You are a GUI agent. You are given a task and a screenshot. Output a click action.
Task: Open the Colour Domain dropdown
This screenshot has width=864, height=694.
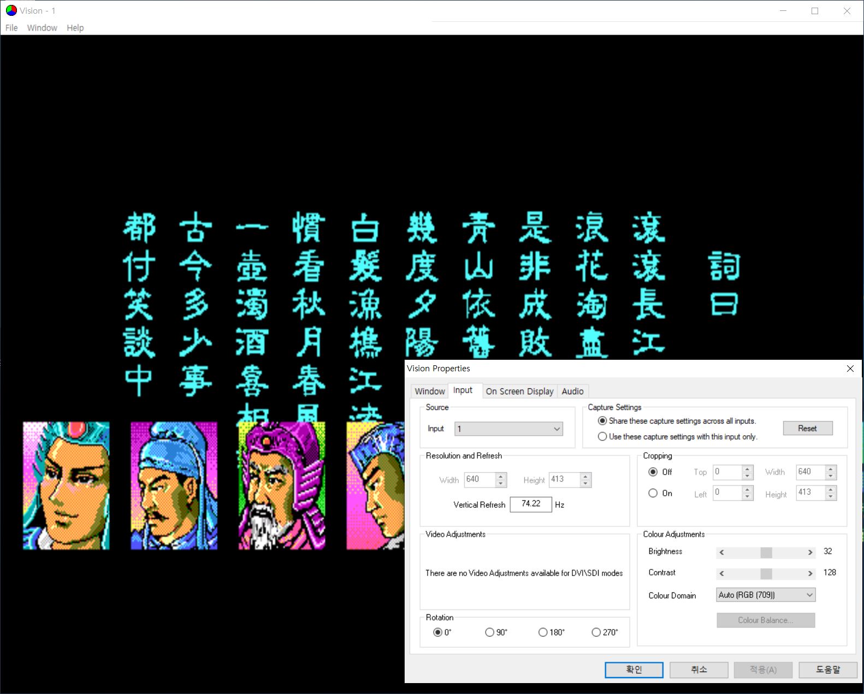click(x=766, y=595)
